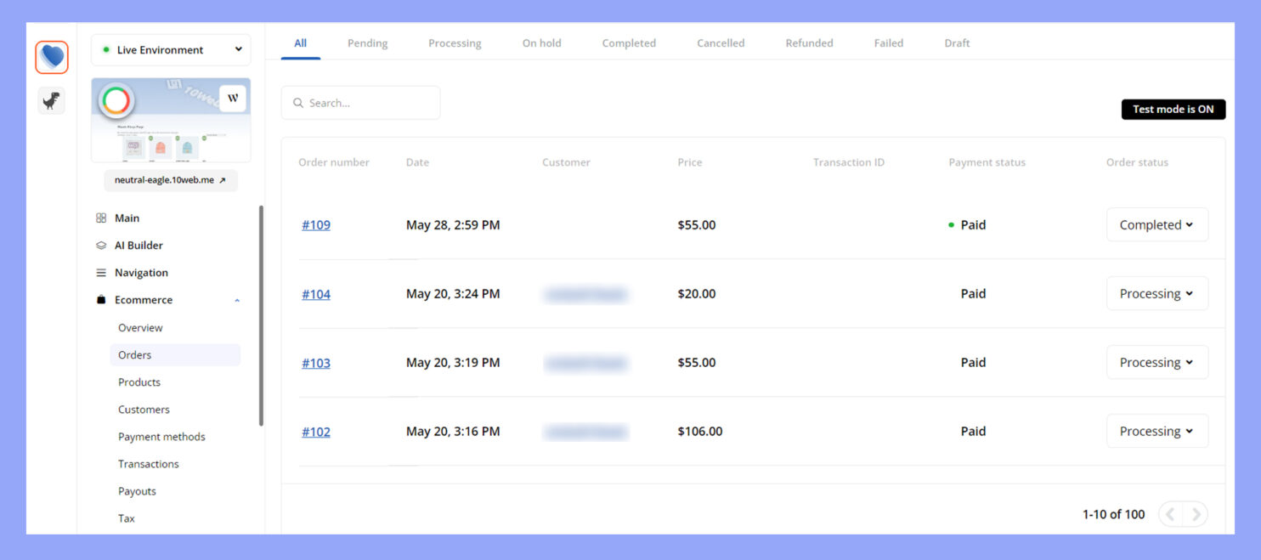
Task: Click the magnifier icon in the search bar
Action: click(x=298, y=102)
